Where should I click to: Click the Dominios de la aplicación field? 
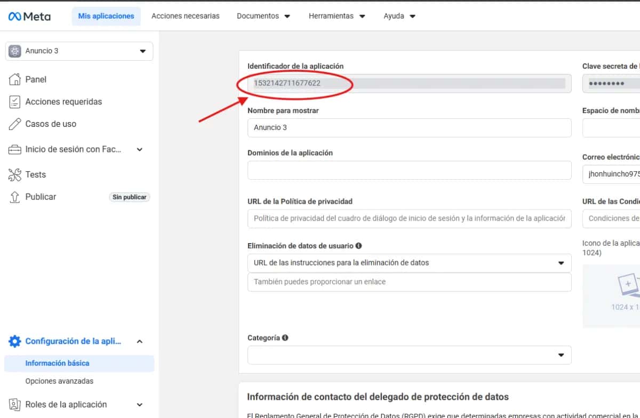point(410,170)
